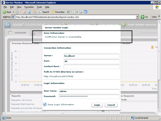
Task: Stop page loading with the red X icon
Action: [x=24, y=12]
